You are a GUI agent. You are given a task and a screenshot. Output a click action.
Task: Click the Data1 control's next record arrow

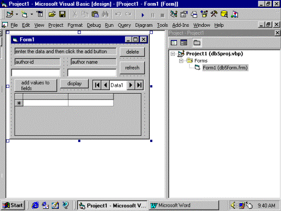pos(131,85)
